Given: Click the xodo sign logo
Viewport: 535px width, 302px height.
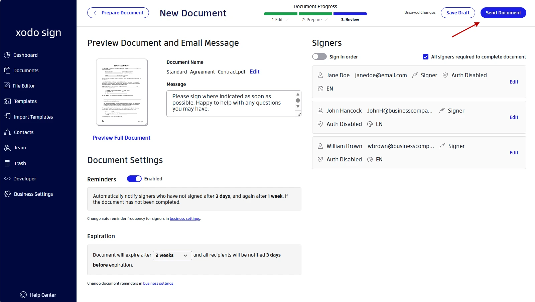Looking at the screenshot, I should tap(38, 33).
